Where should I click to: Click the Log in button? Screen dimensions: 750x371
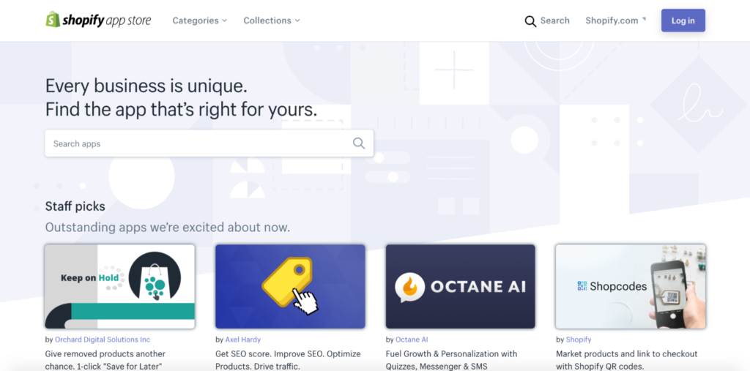click(683, 20)
